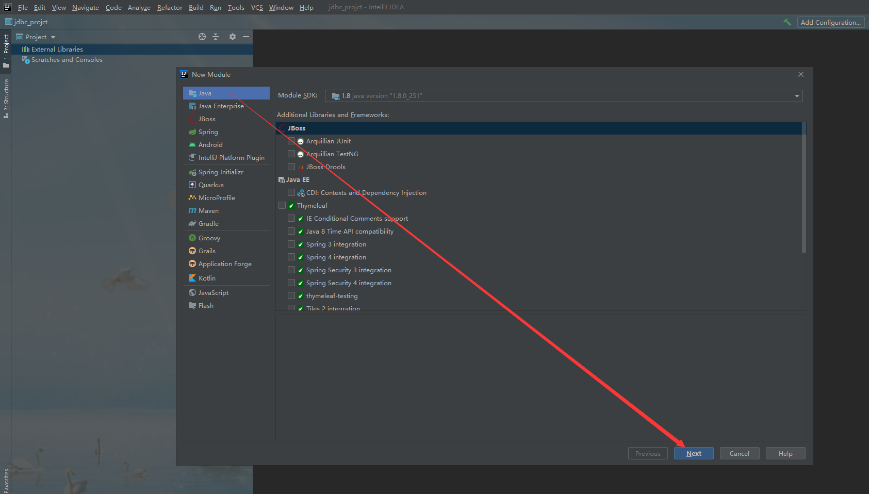
Task: Select Groovy module type
Action: pyautogui.click(x=226, y=238)
